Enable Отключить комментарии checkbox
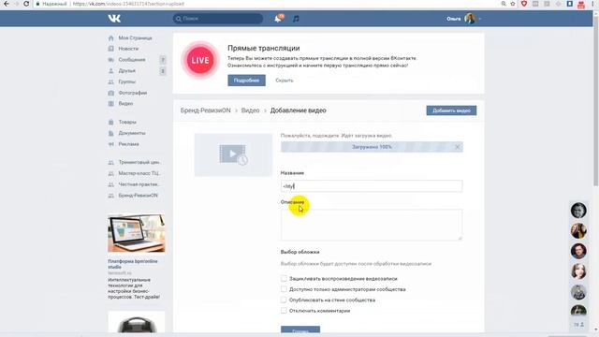 point(284,311)
